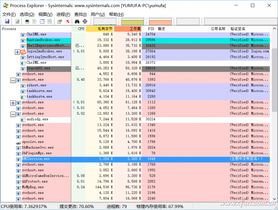Click the 提交更改: 70.60% status entry
Image resolution: width=278 pixels, height=210 pixels.
point(77,207)
